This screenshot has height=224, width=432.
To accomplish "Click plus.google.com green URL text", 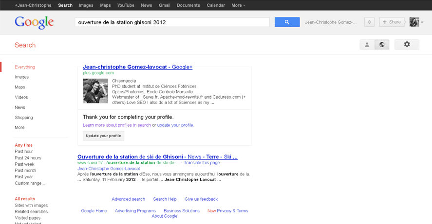I will pyautogui.click(x=98, y=73).
